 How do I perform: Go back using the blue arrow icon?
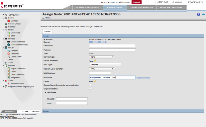point(203,14)
